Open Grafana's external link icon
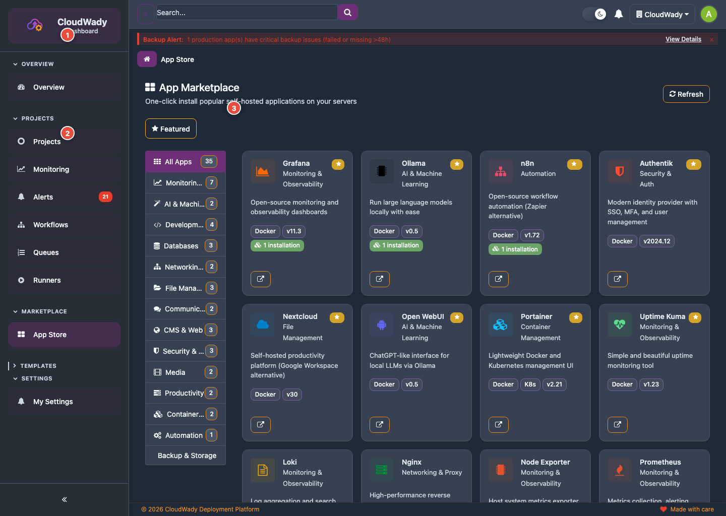This screenshot has height=516, width=726. coord(261,279)
